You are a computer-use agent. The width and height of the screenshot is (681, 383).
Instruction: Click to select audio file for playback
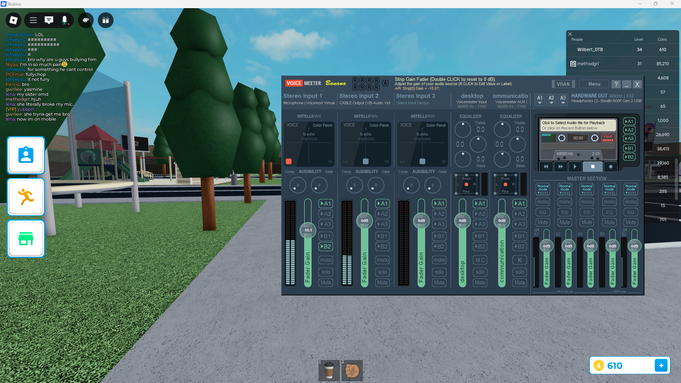pyautogui.click(x=578, y=125)
